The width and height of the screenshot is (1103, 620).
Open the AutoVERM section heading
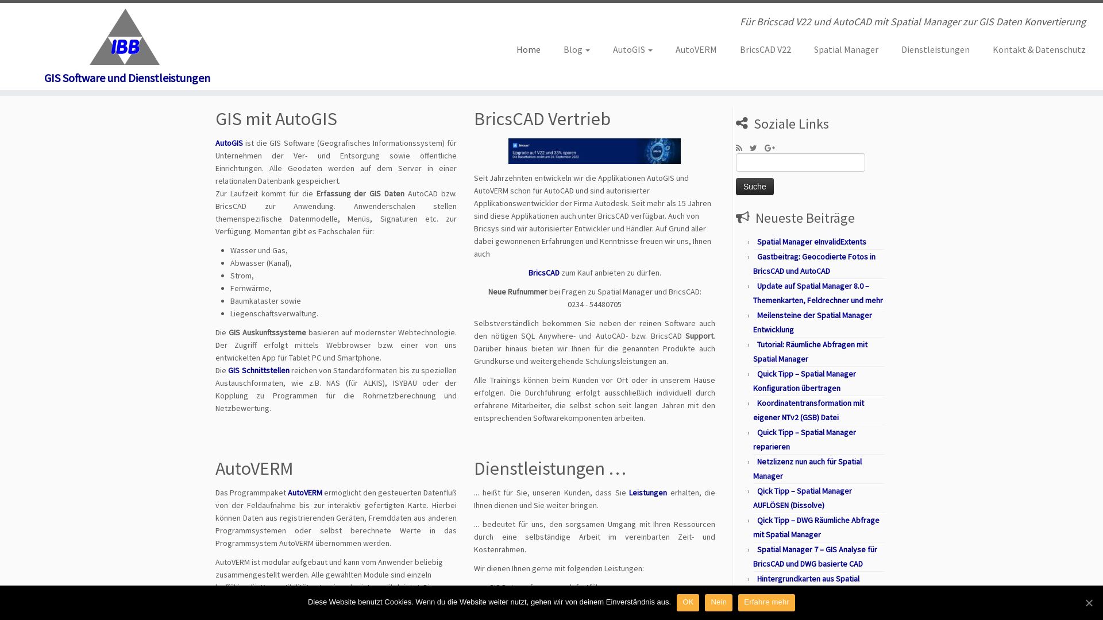click(x=254, y=468)
